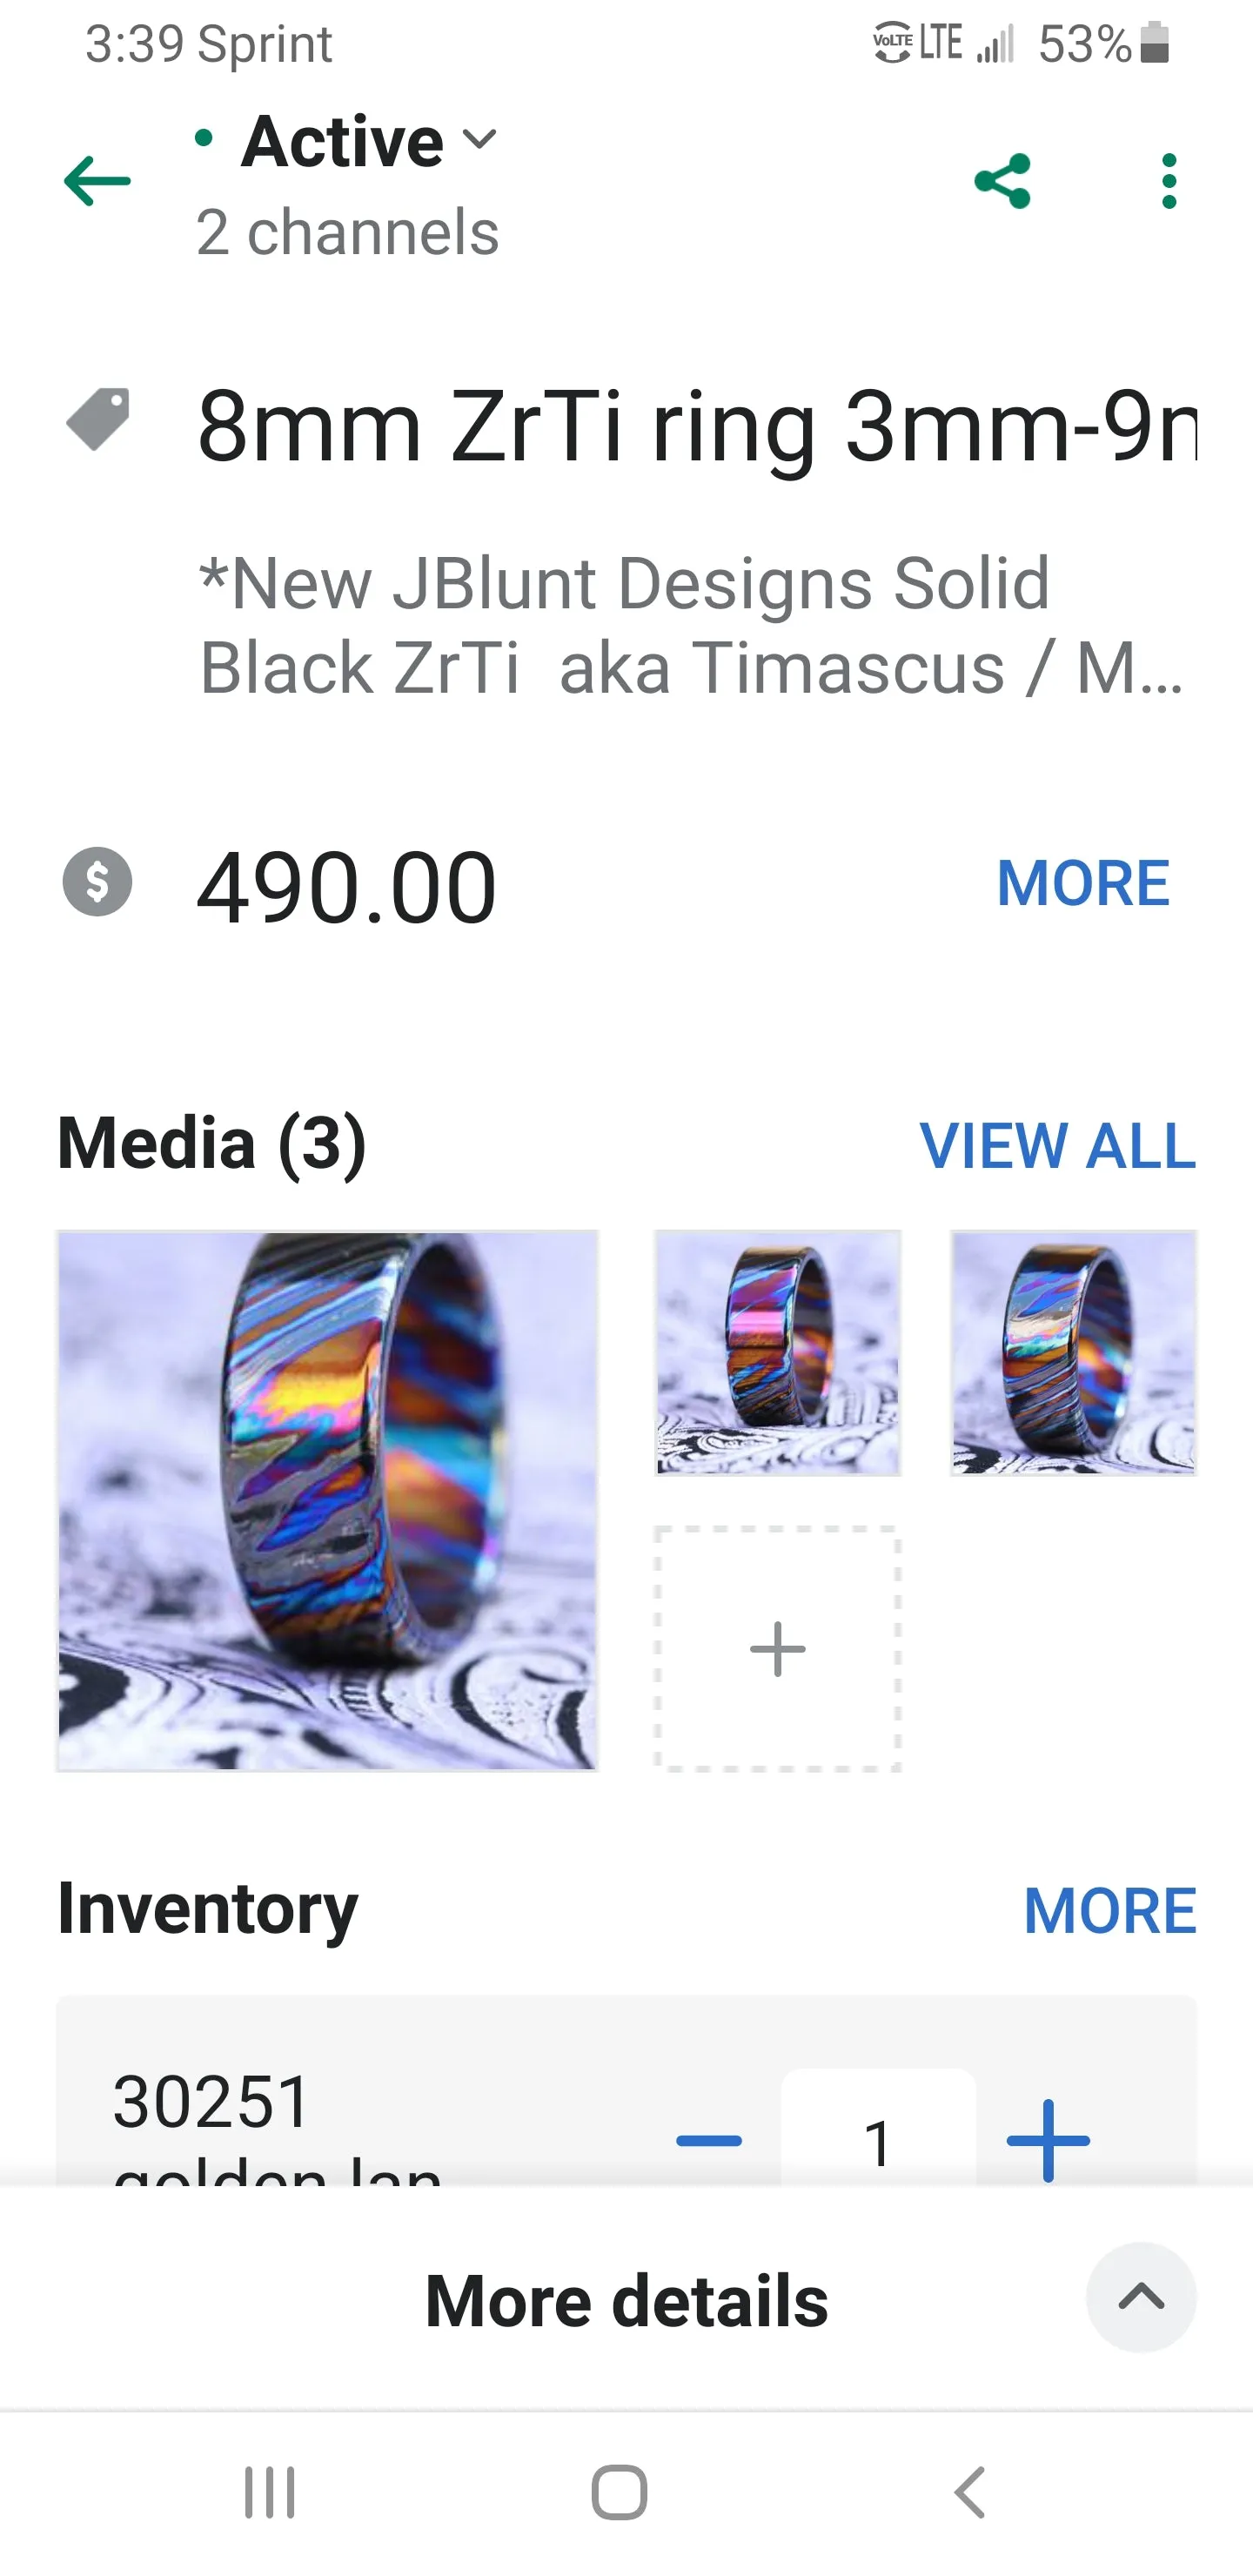Open the second ring thumbnail
The width and height of the screenshot is (1253, 2576).
coord(777,1352)
